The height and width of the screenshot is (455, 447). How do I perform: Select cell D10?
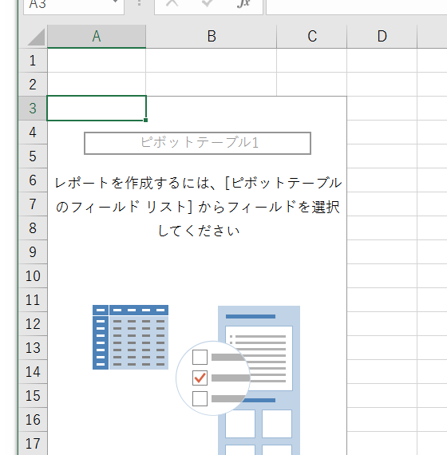pos(382,276)
